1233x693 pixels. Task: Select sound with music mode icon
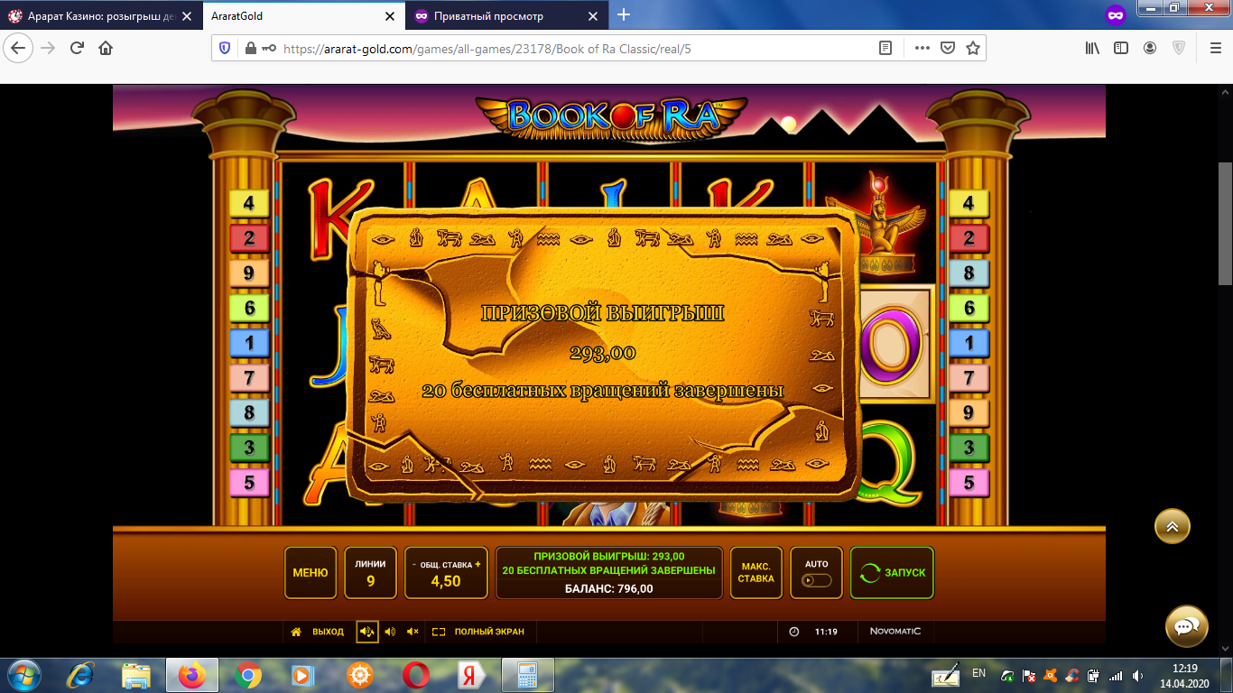click(366, 632)
